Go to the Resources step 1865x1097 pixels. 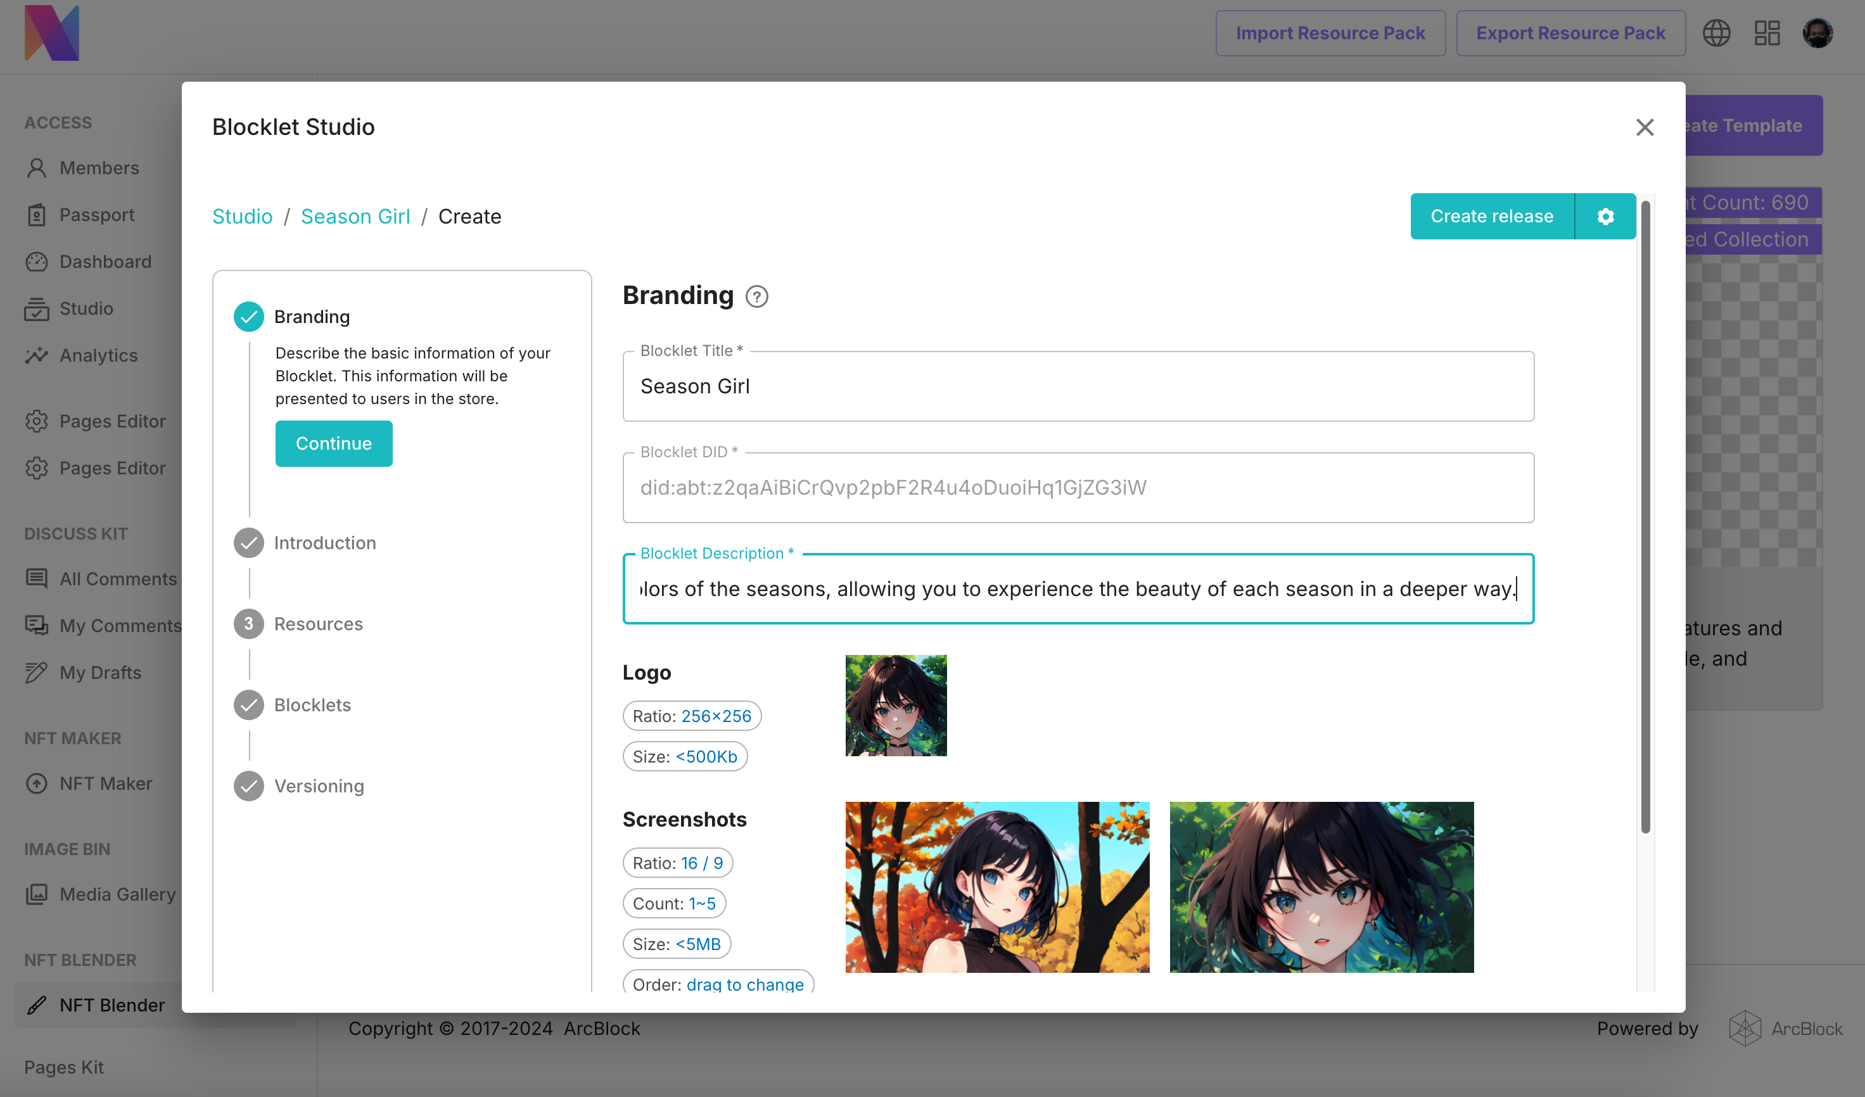coord(318,624)
